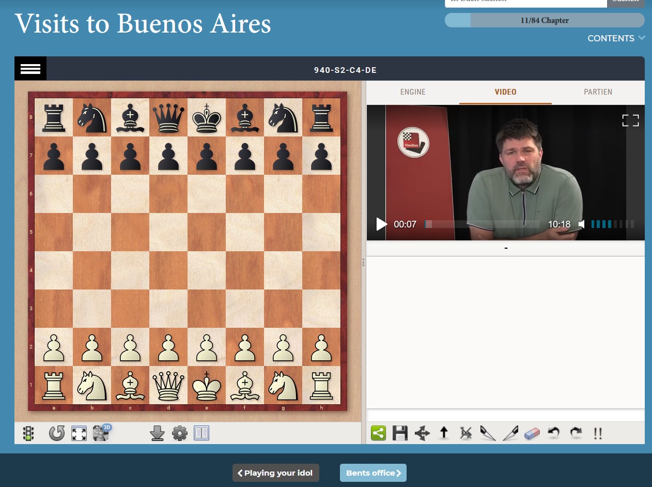Go to Bents office chapter

(373, 473)
